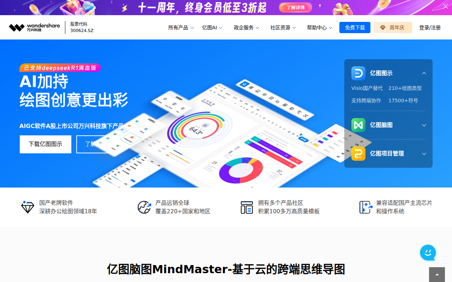Screen dimensions: 452x282
Task: Click the Visio国产替代 text
Action: click(x=367, y=88)
